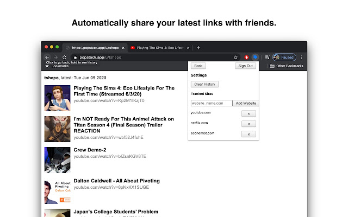The image size is (348, 217).
Task: Click the browser forward arrow
Action: [x=55, y=57]
